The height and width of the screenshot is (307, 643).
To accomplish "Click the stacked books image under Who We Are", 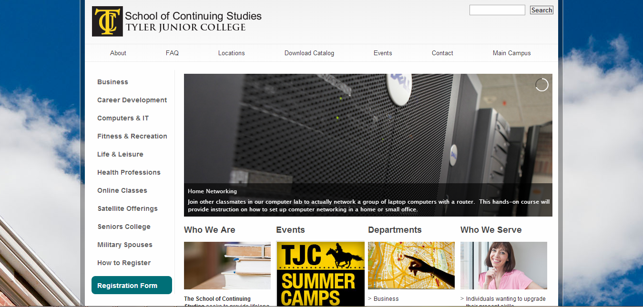I will tap(227, 265).
